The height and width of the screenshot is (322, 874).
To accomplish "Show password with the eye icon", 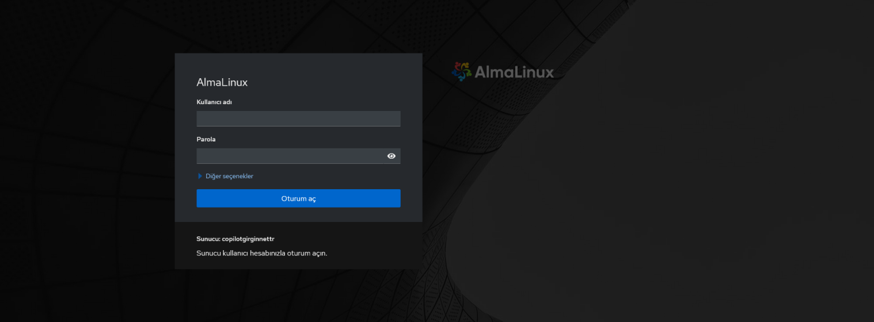I will click(392, 156).
